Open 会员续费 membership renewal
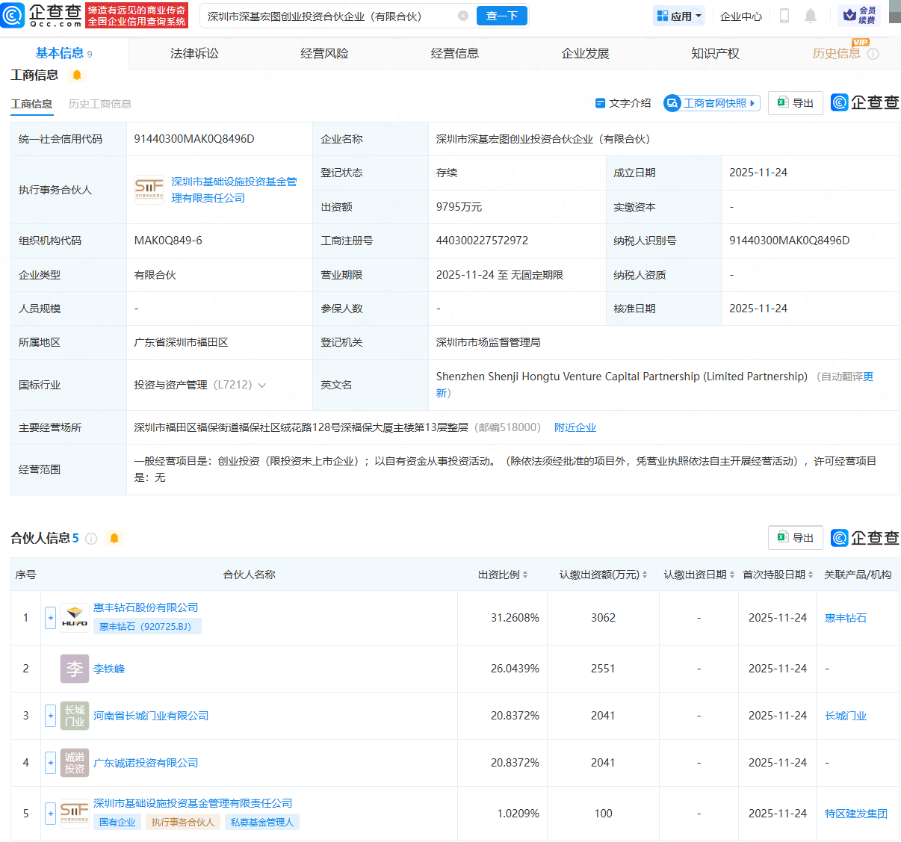This screenshot has height=842, width=901. (x=861, y=16)
